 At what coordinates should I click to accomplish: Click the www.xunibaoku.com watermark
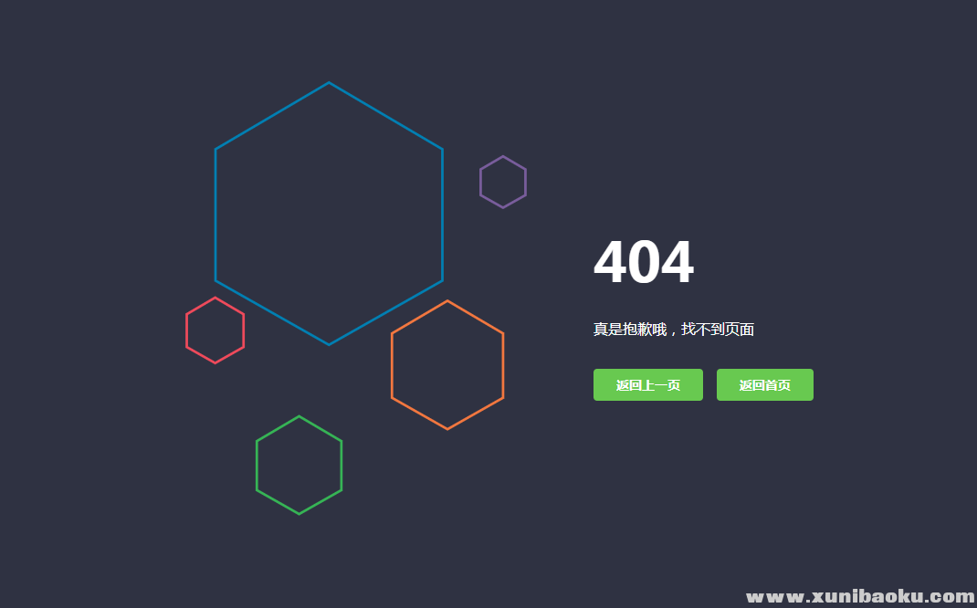(860, 597)
